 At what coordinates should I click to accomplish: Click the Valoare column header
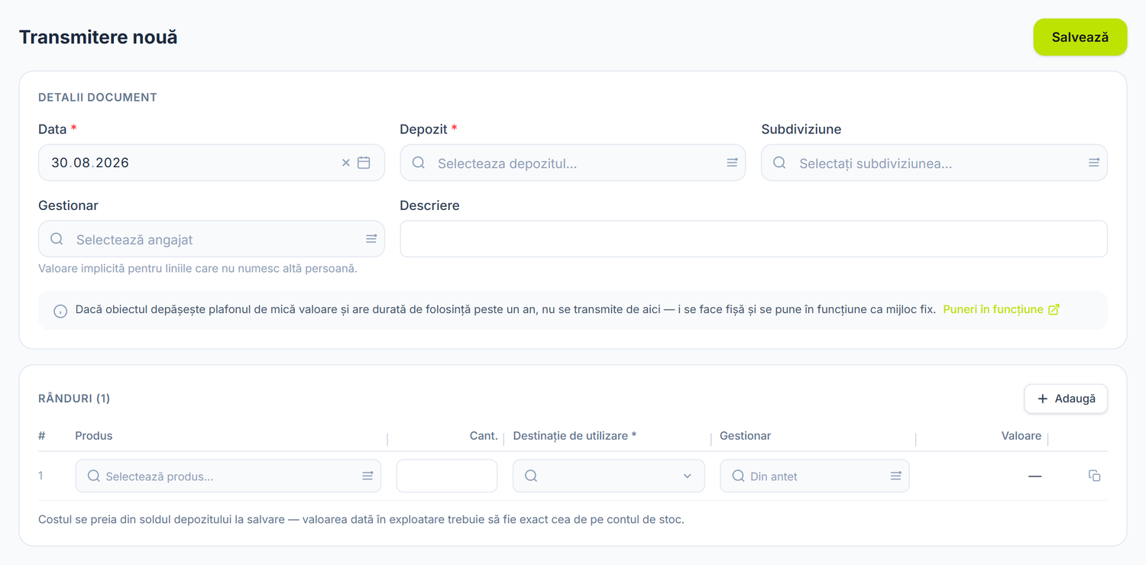click(1021, 436)
